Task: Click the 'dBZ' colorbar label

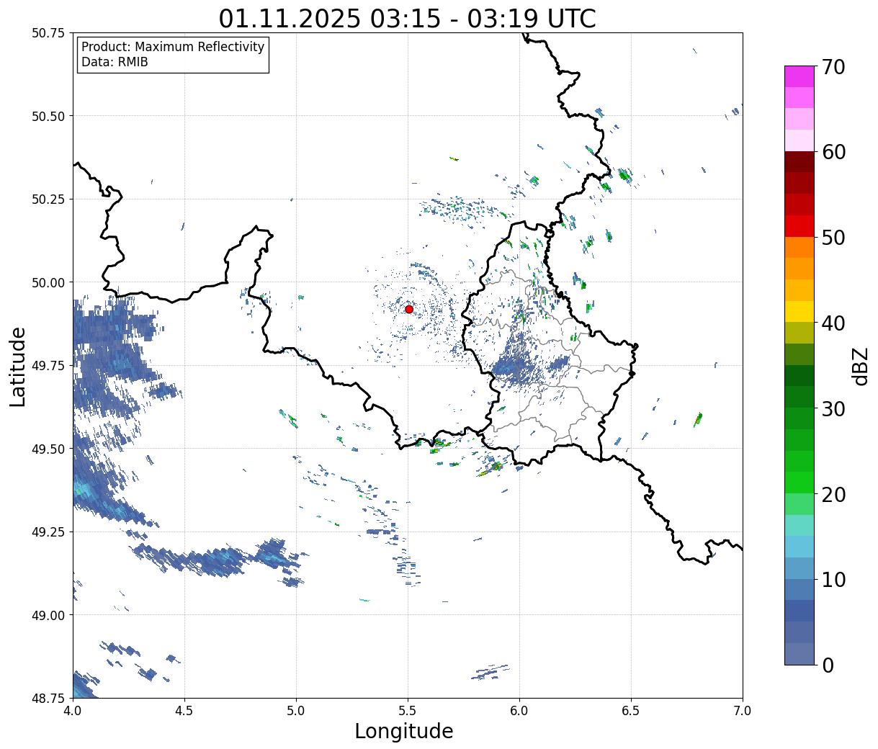Action: [860, 366]
